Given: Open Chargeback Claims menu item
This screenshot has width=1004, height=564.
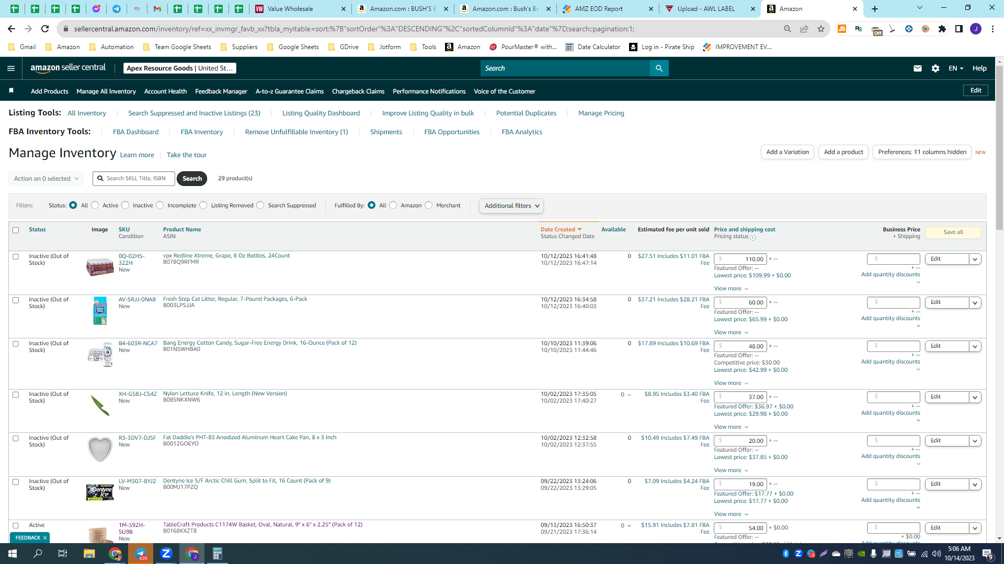Looking at the screenshot, I should click(x=358, y=91).
